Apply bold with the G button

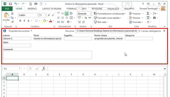(20, 21)
